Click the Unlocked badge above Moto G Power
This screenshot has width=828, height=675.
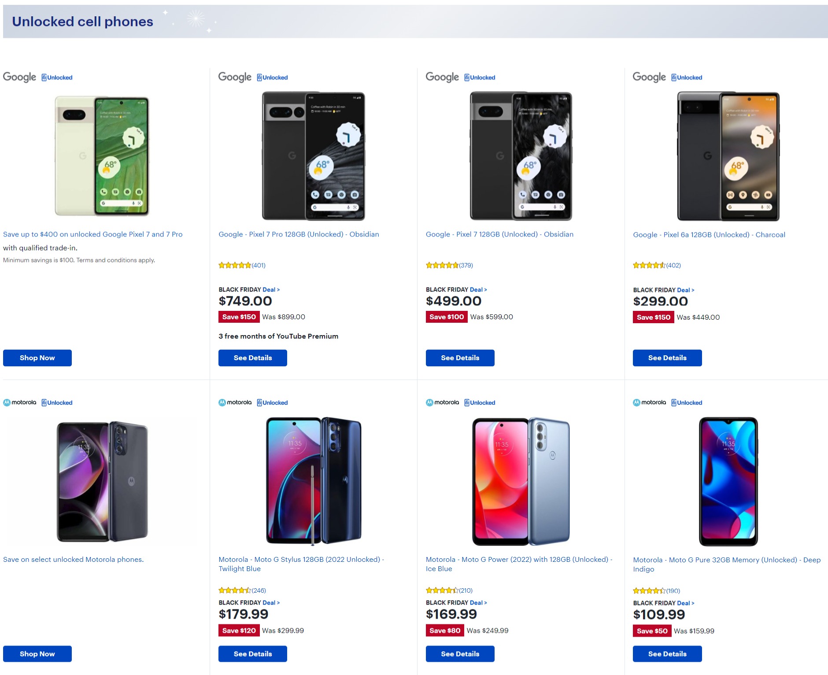(480, 402)
